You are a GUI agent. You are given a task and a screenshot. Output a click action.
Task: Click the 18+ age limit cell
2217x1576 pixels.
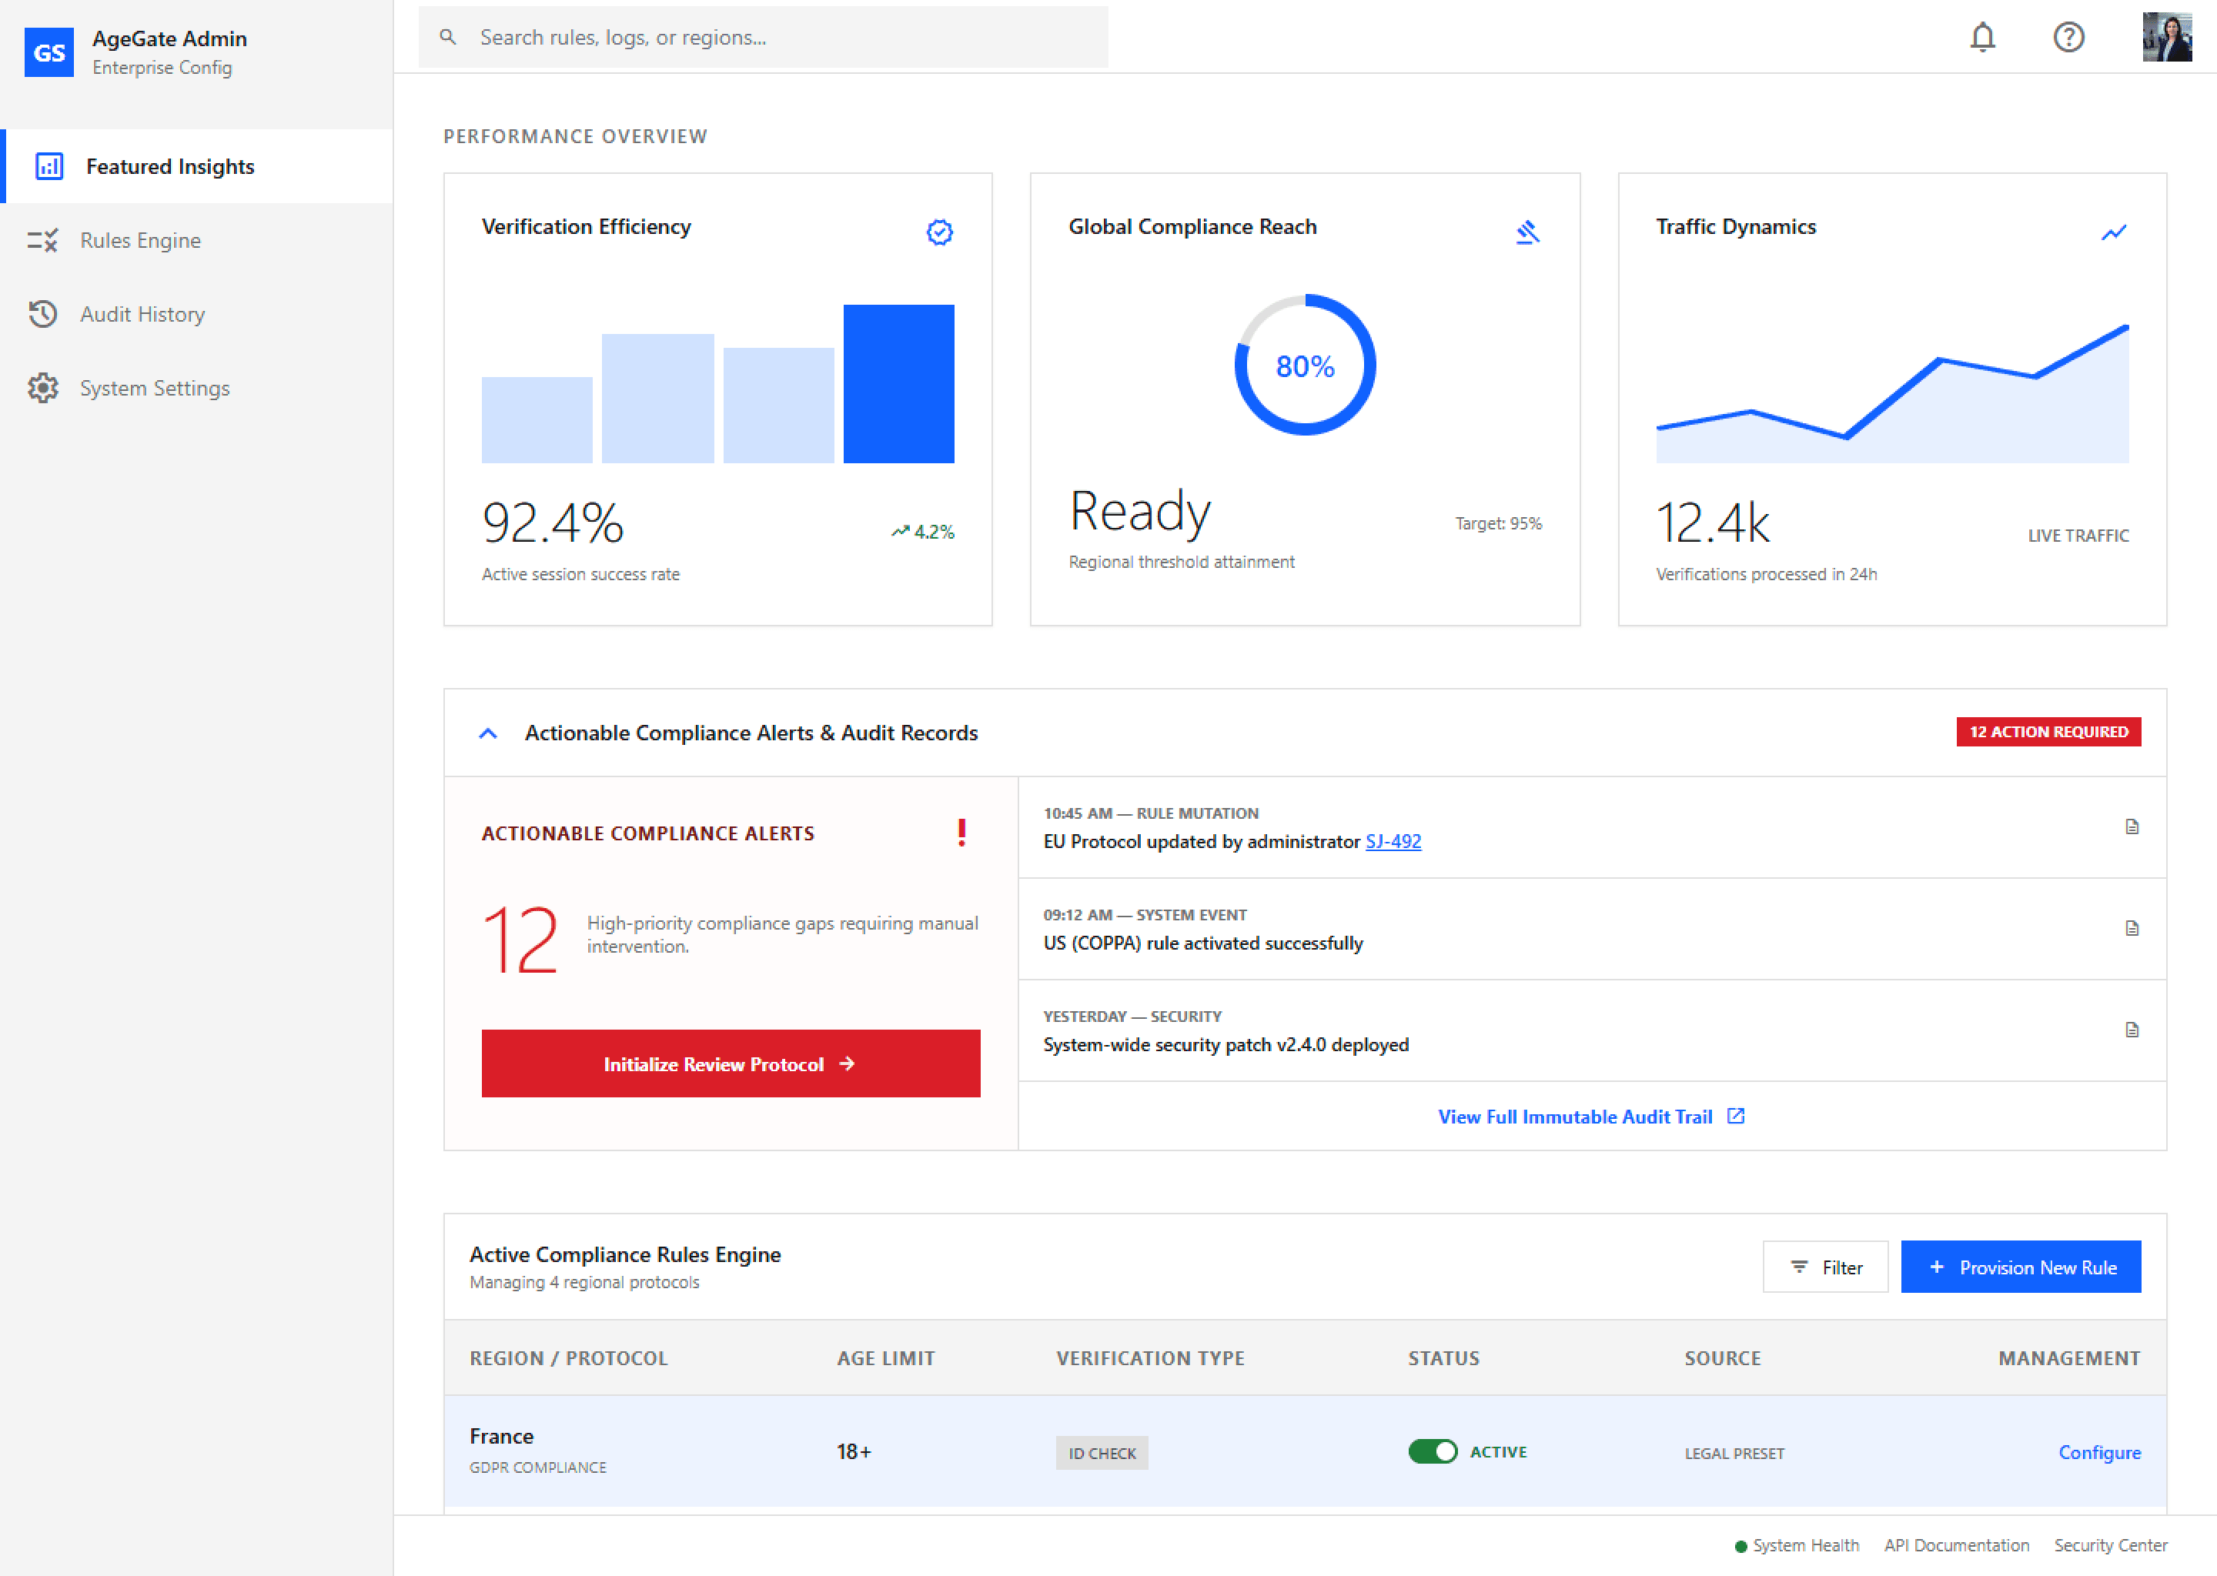point(854,1451)
